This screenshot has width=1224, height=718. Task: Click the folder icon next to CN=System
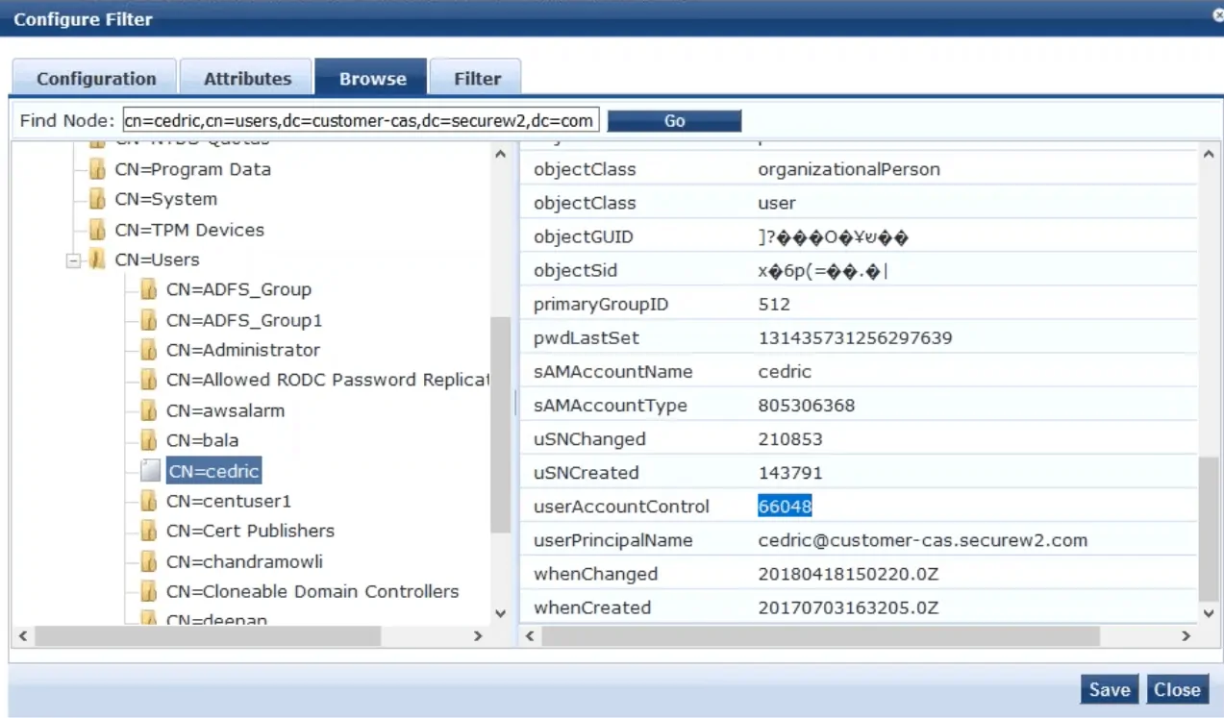click(97, 200)
